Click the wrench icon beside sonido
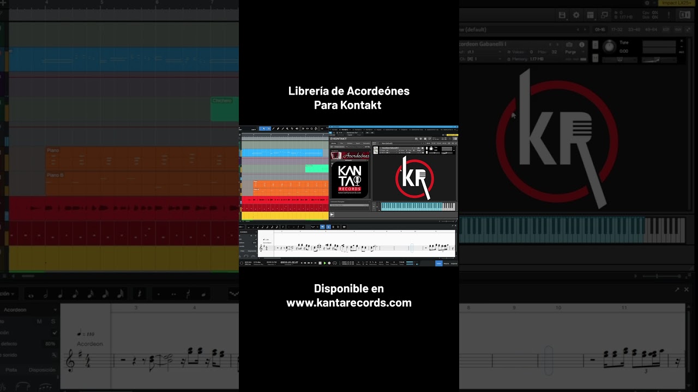Image resolution: width=698 pixels, height=392 pixels. pyautogui.click(x=55, y=354)
